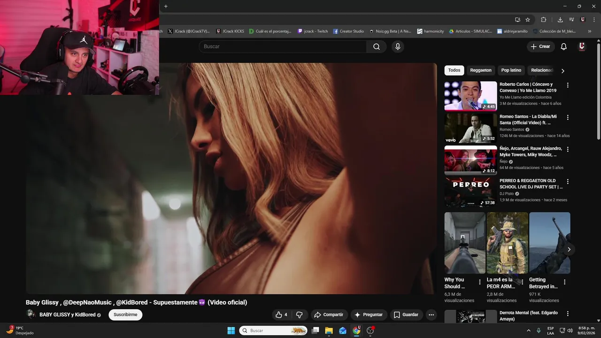Open File Explorer from taskbar
Image resolution: width=601 pixels, height=338 pixels.
(329, 330)
